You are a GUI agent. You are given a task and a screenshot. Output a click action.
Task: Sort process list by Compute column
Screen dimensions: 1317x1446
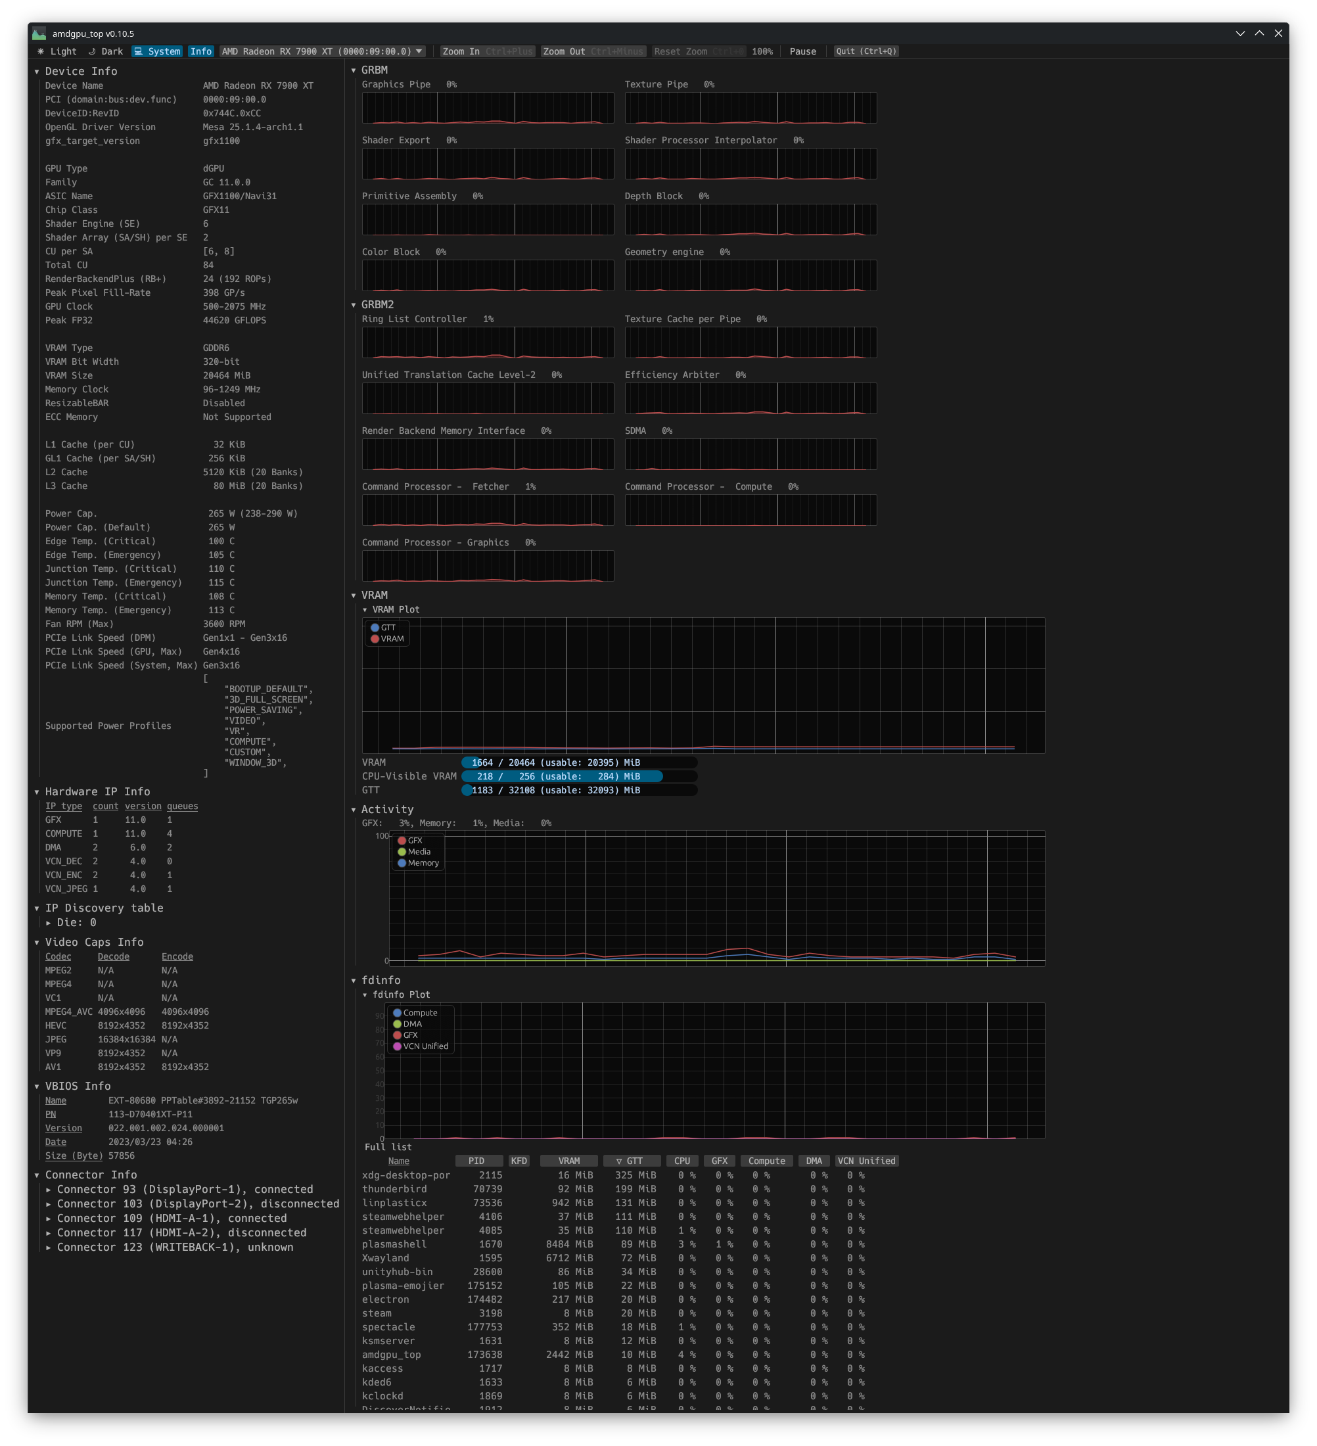pyautogui.click(x=767, y=1161)
